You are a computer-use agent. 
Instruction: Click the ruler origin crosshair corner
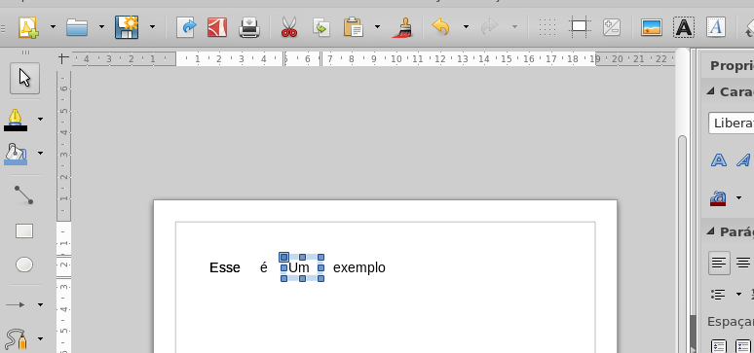[x=63, y=58]
